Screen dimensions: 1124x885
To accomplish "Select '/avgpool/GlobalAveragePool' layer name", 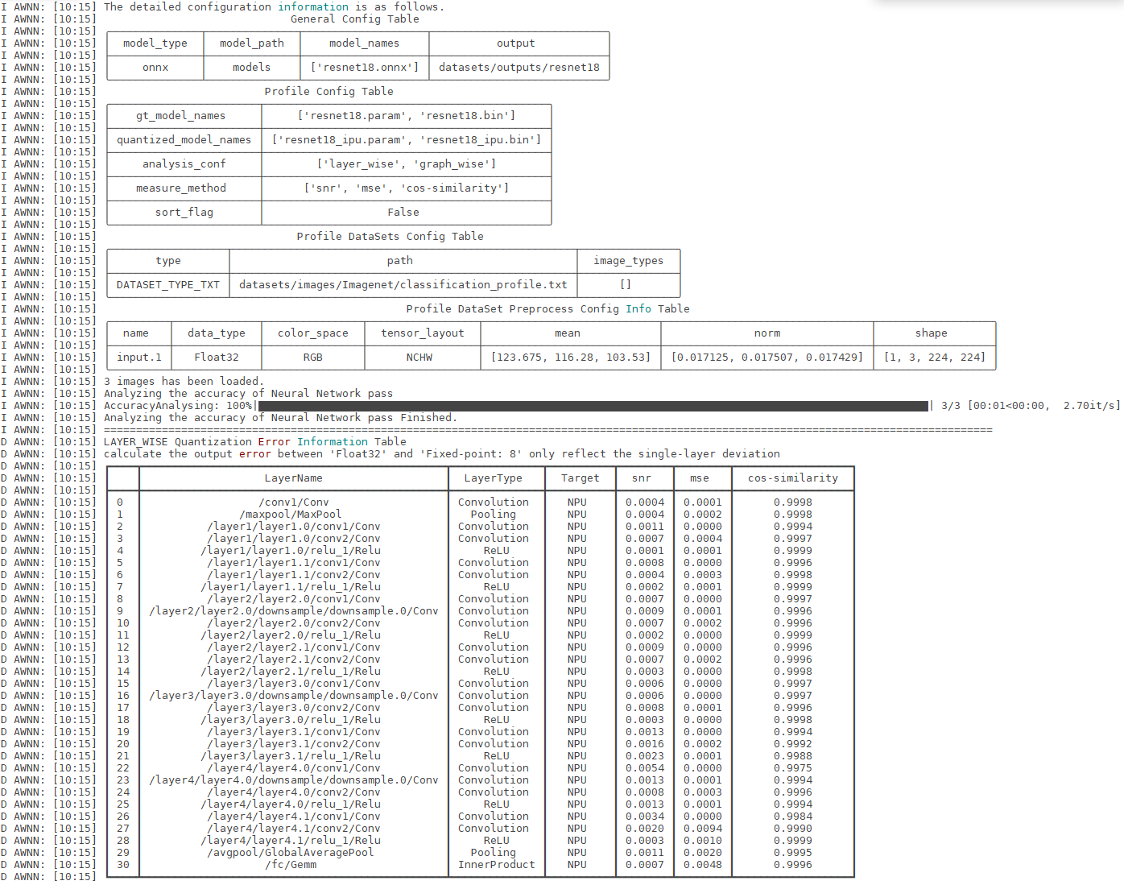I will [291, 853].
